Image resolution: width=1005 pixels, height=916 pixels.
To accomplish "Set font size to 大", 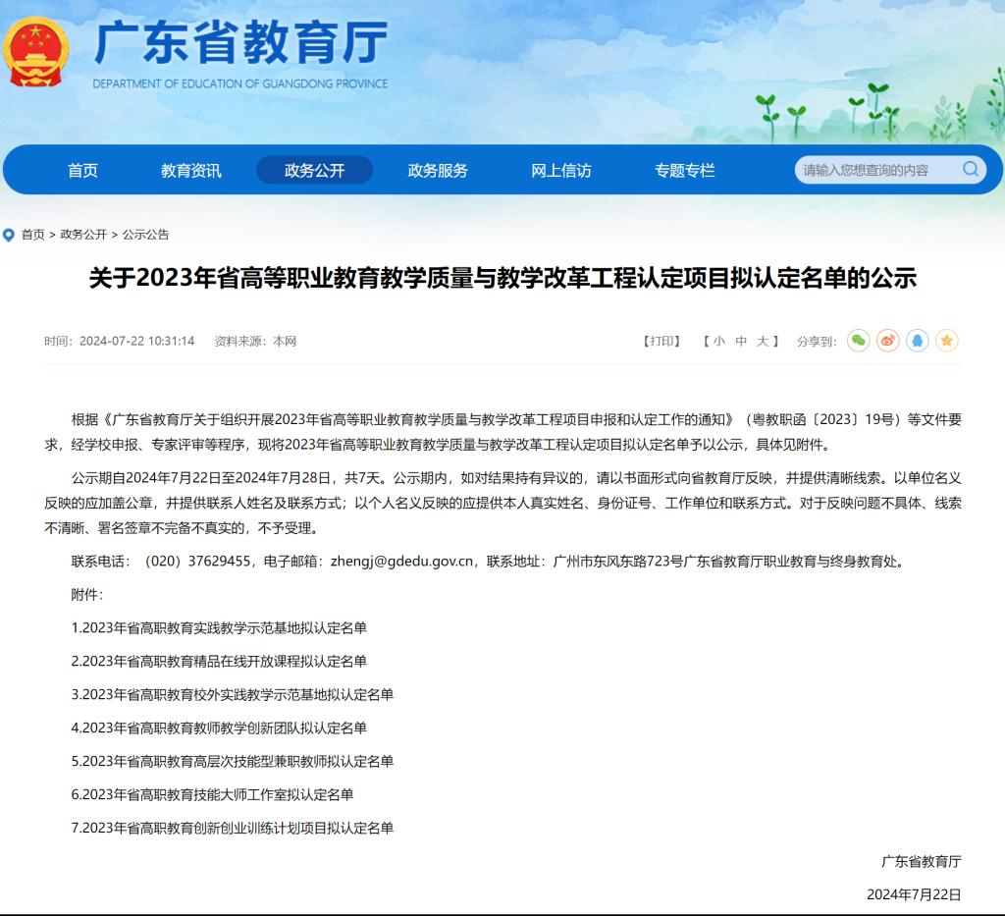I will coord(762,341).
